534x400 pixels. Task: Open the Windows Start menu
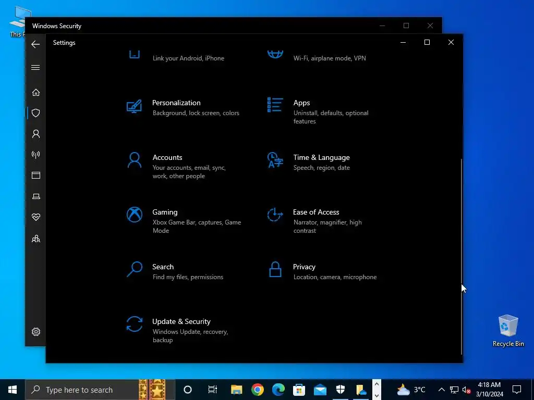(13, 390)
